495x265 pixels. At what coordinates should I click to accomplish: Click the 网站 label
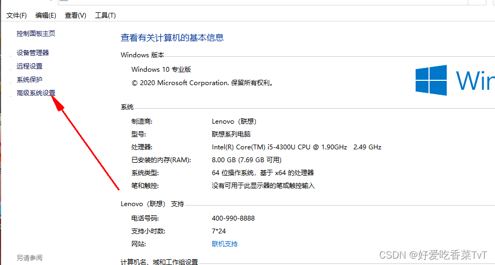138,244
